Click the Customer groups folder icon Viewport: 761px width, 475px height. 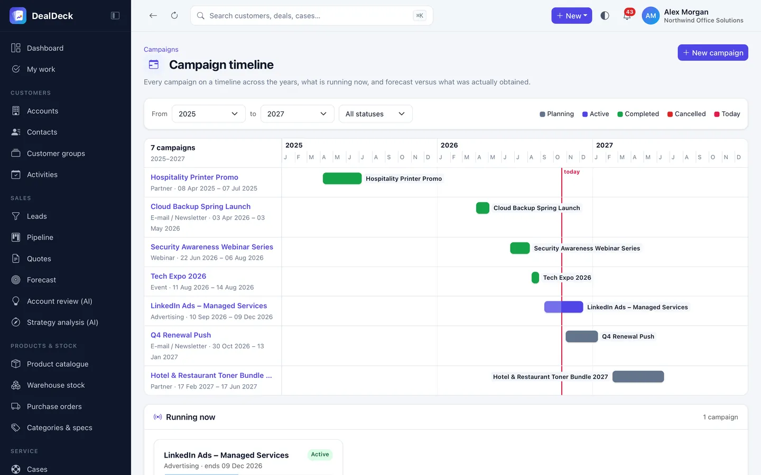[x=16, y=154]
